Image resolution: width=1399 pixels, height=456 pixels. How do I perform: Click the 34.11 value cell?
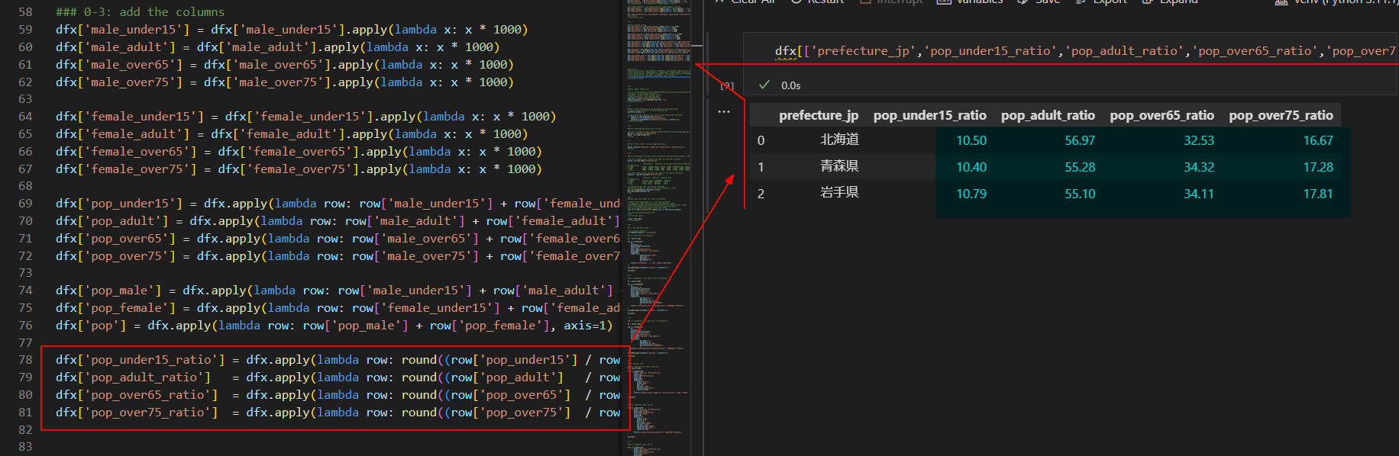point(1199,194)
